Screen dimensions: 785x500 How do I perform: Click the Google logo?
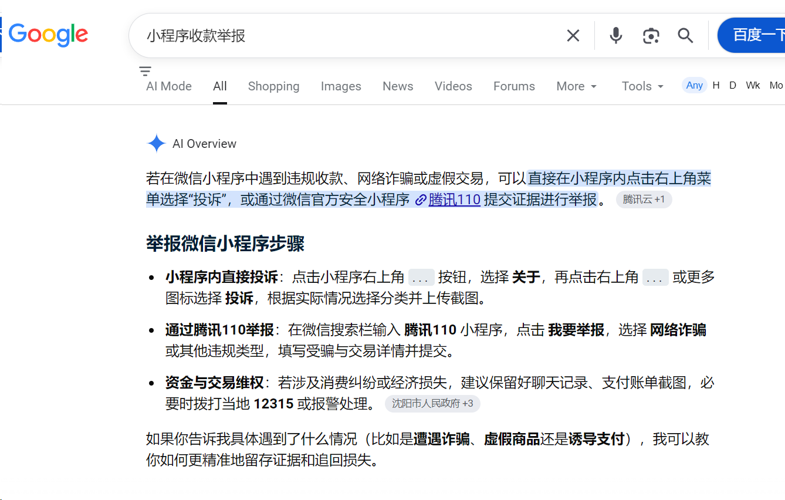pos(48,35)
